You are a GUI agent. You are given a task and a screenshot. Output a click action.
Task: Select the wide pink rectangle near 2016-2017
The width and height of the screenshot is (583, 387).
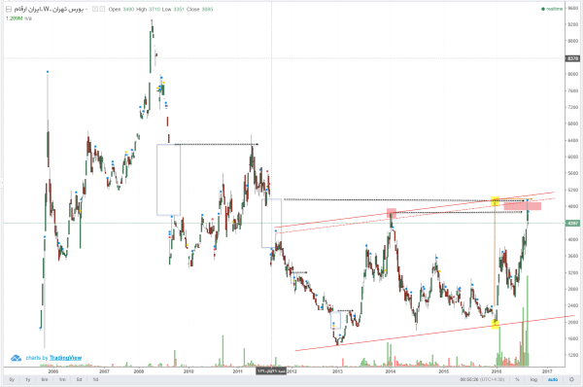coord(523,206)
